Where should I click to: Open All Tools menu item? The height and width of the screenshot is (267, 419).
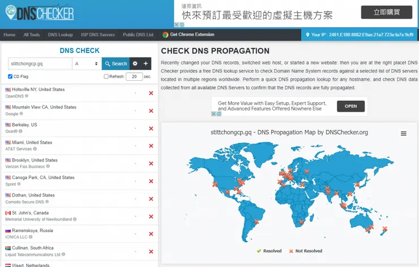pos(32,34)
